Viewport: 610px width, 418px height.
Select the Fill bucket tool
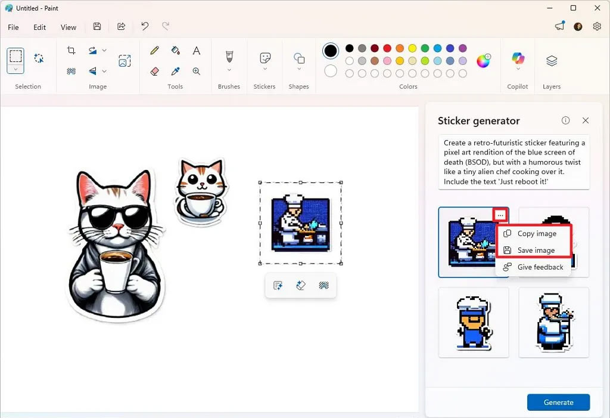click(175, 51)
